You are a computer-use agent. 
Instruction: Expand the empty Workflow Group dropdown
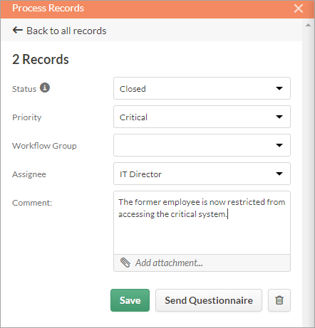(x=202, y=145)
